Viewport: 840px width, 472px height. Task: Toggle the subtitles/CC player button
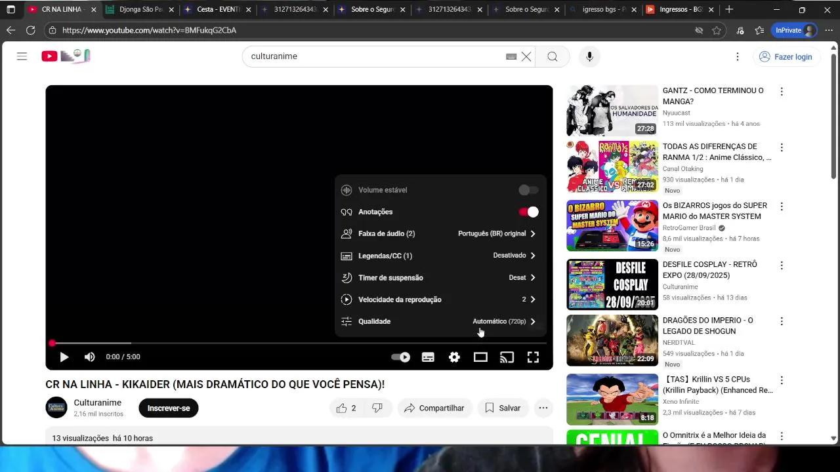point(428,357)
